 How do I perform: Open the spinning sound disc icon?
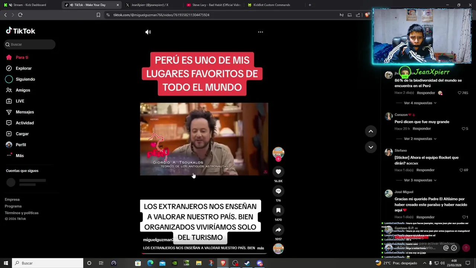point(278,248)
